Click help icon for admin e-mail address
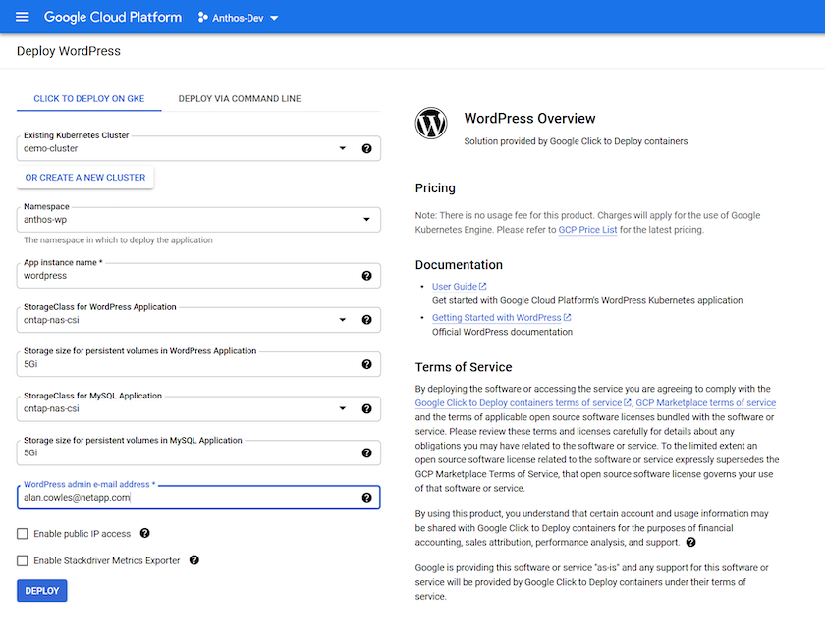The width and height of the screenshot is (825, 637). pyautogui.click(x=367, y=498)
